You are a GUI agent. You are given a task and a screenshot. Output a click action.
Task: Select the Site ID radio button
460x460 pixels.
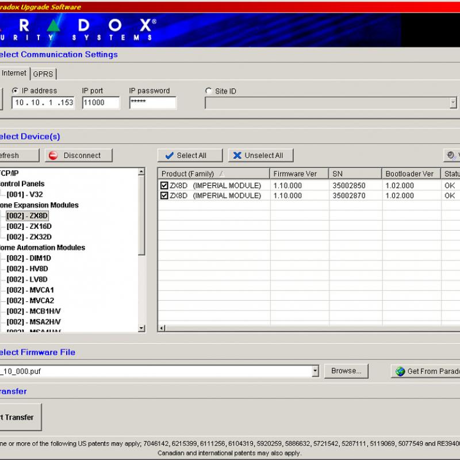point(209,91)
